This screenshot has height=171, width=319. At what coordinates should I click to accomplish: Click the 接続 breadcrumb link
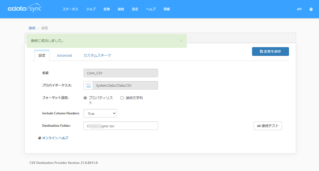(32, 28)
